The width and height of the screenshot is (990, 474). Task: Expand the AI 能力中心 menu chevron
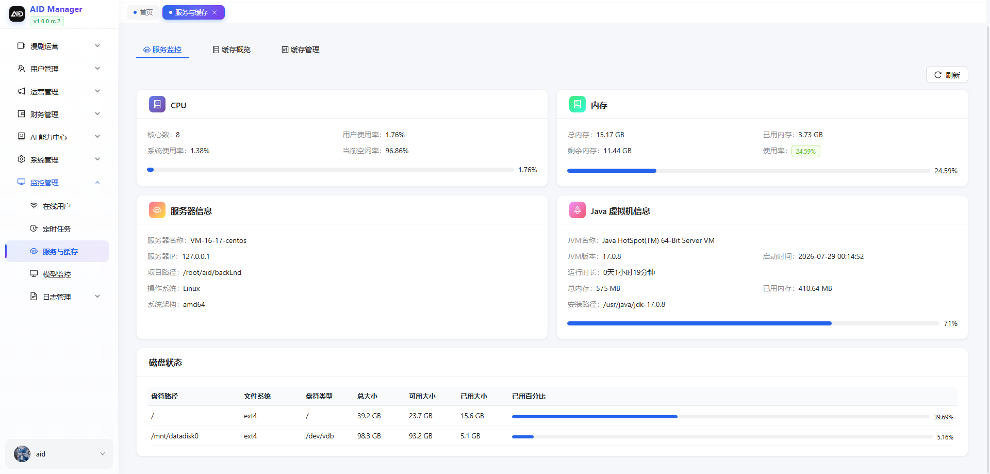click(97, 137)
